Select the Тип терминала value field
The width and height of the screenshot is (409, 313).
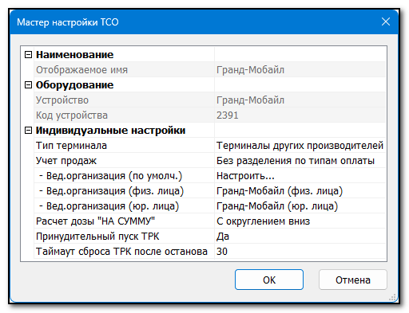300,146
